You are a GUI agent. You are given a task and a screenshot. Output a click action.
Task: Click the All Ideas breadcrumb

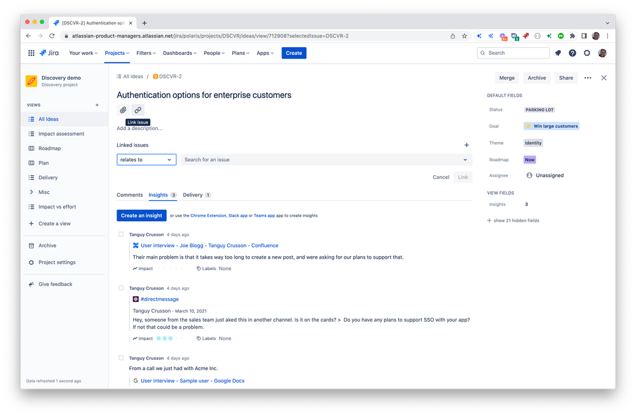133,76
